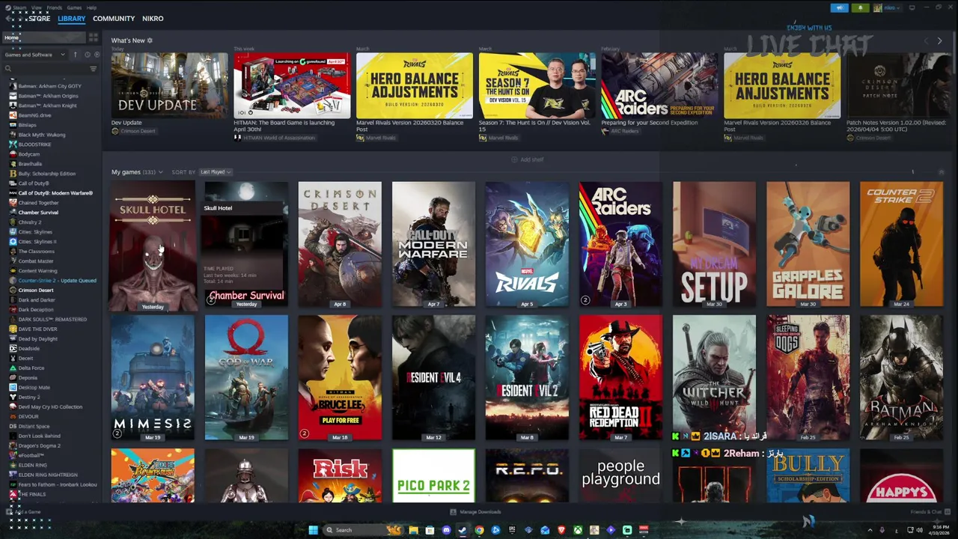Screen dimensions: 958x539
Task: Open the green notifications bell
Action: (860, 7)
